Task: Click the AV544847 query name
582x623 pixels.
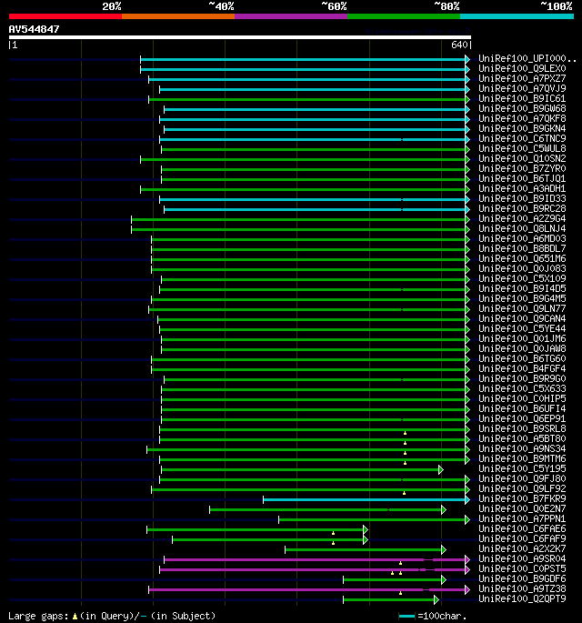Action: coord(35,29)
